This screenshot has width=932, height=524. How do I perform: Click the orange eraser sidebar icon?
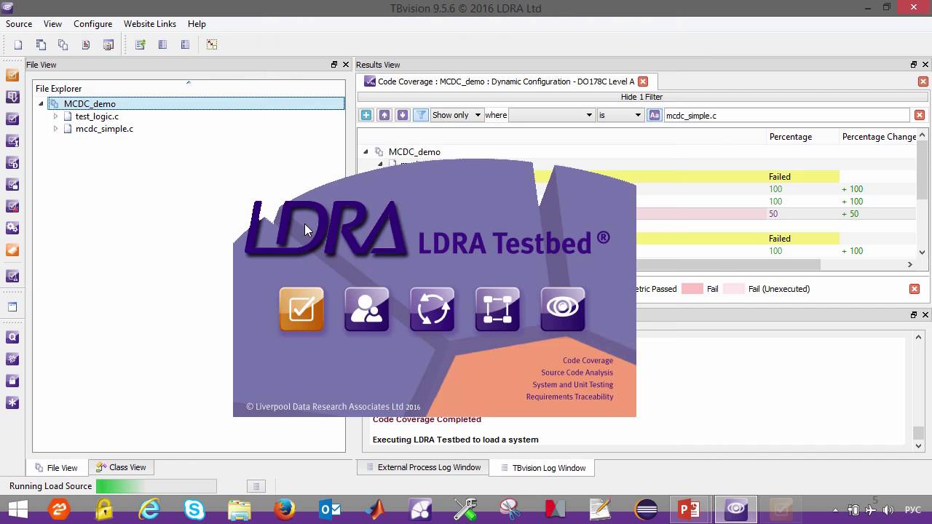tap(12, 250)
